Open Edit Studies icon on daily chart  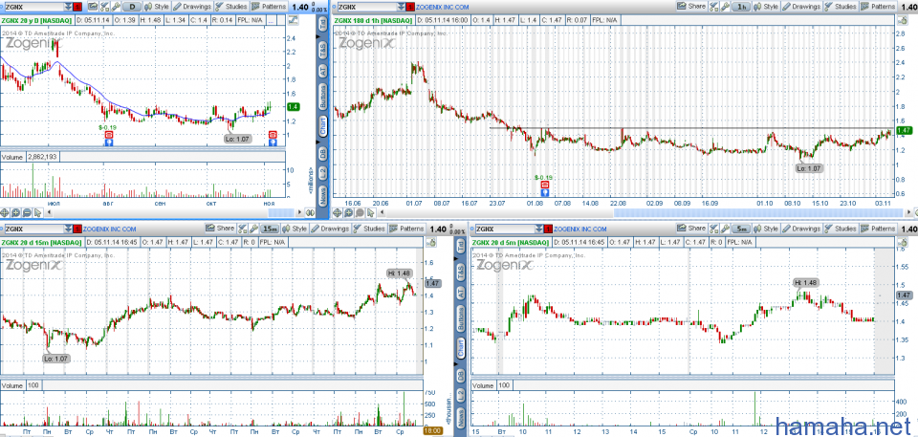coord(104,7)
